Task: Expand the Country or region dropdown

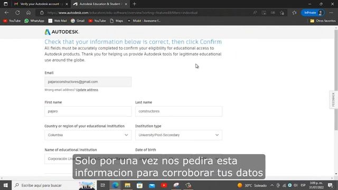Action: [88, 135]
